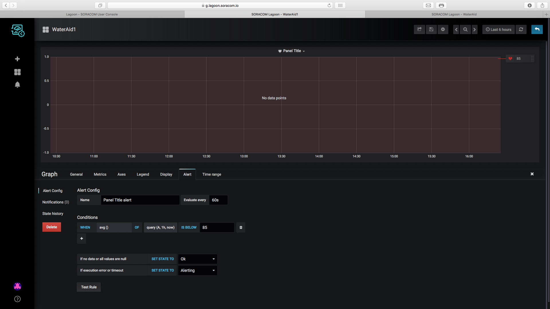This screenshot has height=309, width=550.
Task: Click the refresh dashboard icon
Action: [x=521, y=29]
